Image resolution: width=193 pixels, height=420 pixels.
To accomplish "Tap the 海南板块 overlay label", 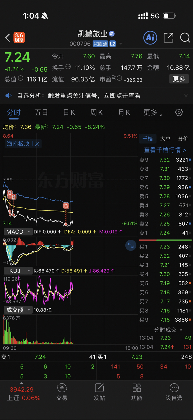I will (18, 144).
